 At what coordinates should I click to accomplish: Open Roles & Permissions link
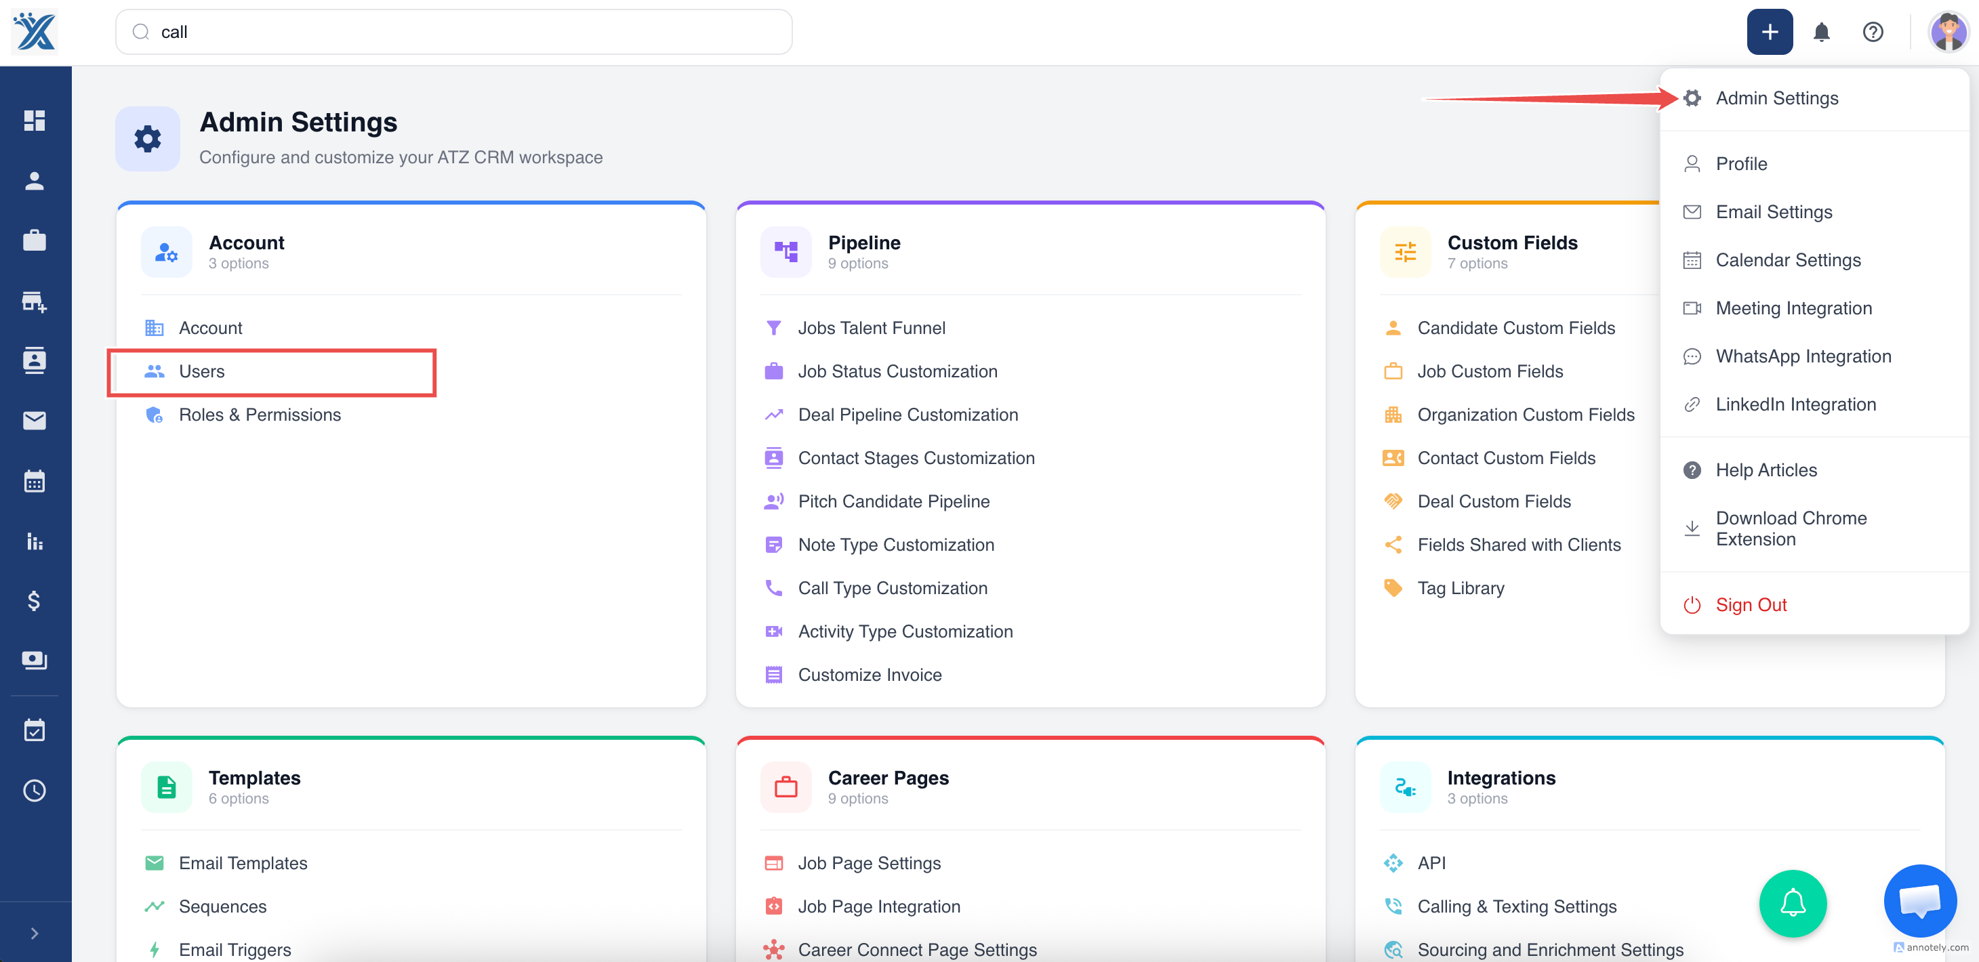click(260, 415)
